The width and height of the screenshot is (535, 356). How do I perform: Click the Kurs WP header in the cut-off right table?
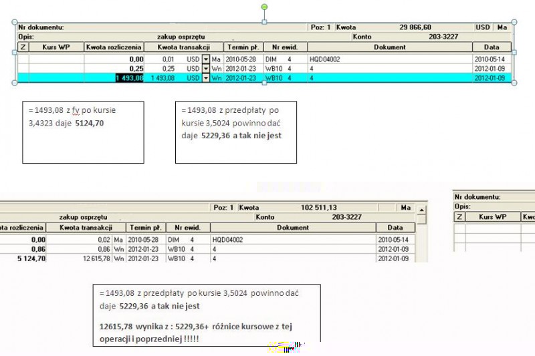coord(493,216)
